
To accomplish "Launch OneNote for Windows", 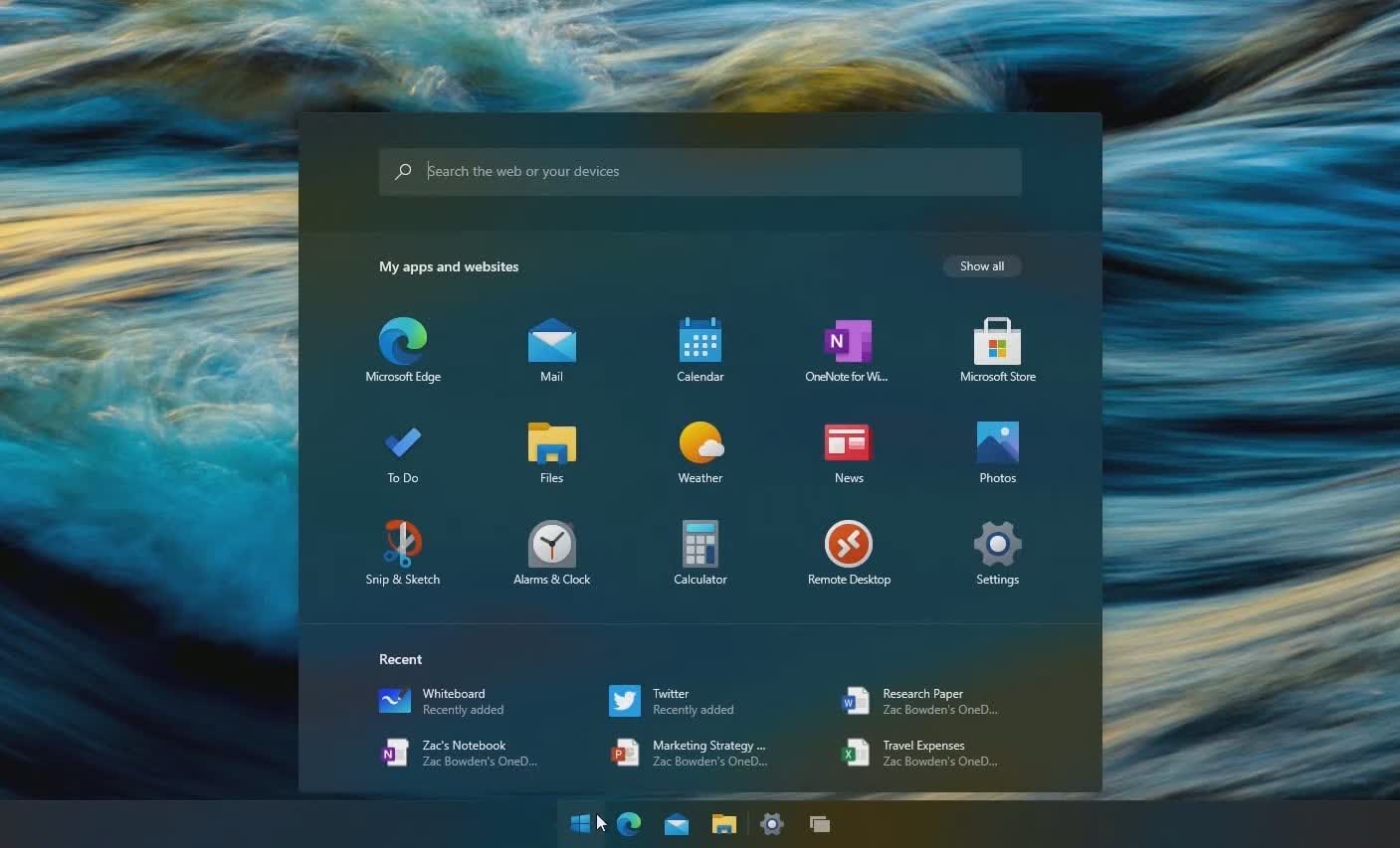I will [x=848, y=350].
